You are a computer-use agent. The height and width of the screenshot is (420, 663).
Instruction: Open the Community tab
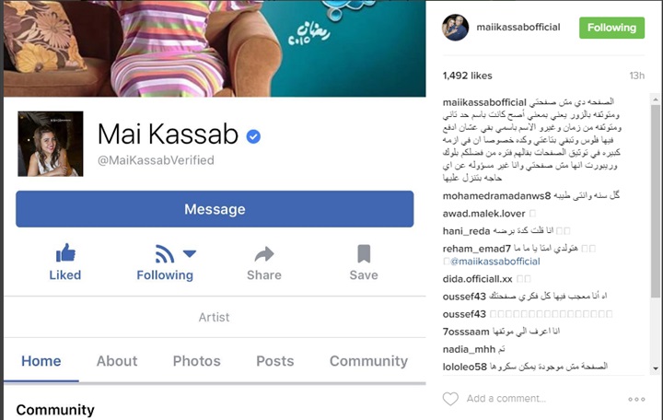(368, 361)
